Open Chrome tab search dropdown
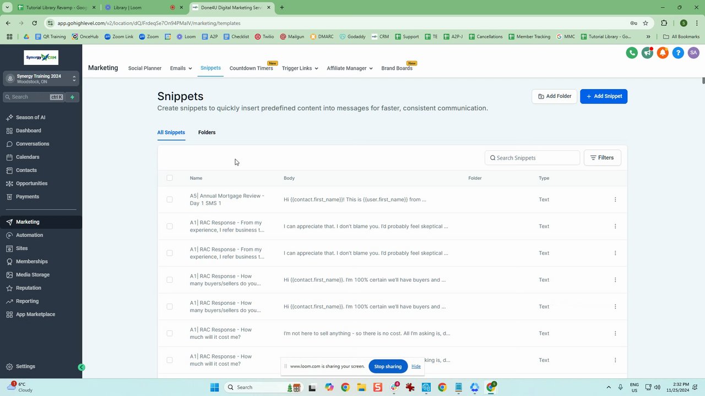The width and height of the screenshot is (705, 396). click(x=8, y=8)
